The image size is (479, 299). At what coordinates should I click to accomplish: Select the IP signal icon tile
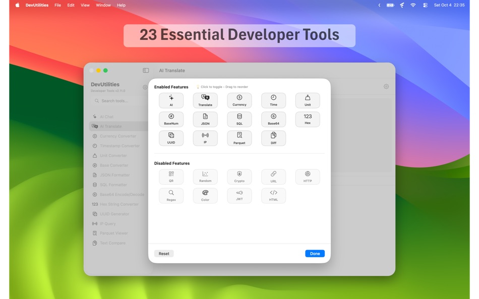[x=205, y=138]
